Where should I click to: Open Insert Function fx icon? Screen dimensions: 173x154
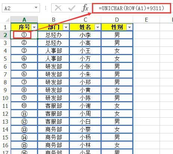pos(85,8)
